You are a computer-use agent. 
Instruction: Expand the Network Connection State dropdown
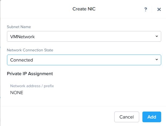(x=84, y=60)
